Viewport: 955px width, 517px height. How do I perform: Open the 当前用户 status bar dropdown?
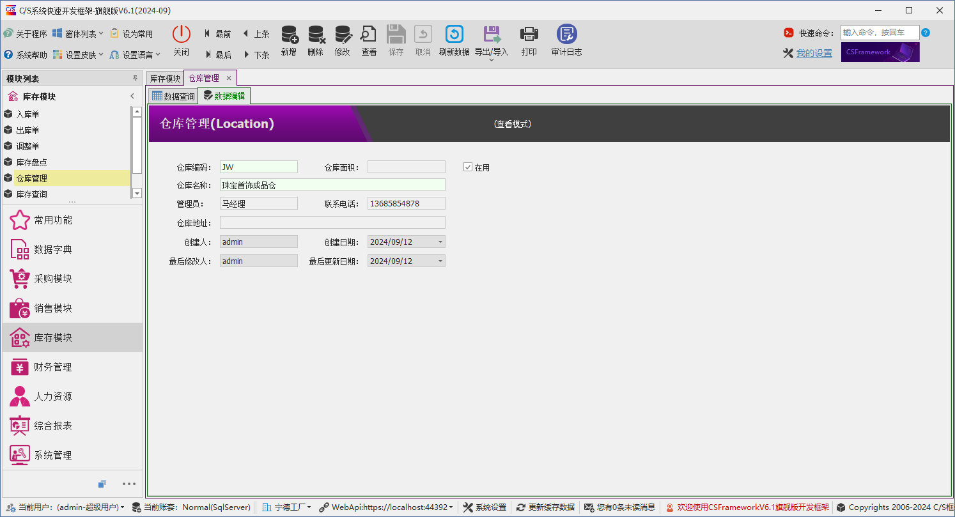65,507
